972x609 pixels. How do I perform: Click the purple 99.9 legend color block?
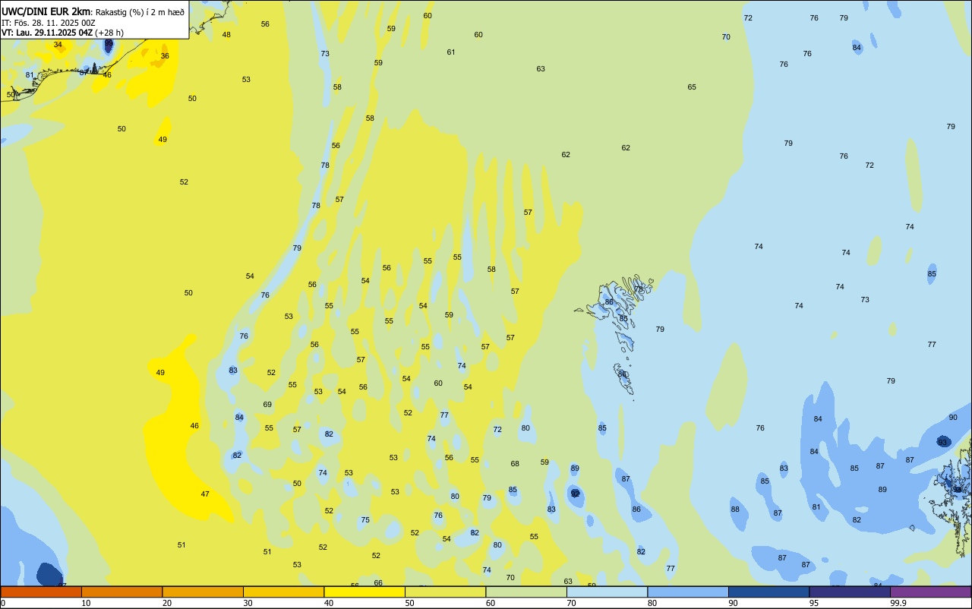pos(930,592)
